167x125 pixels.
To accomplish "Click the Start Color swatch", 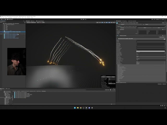I will 151,51.
